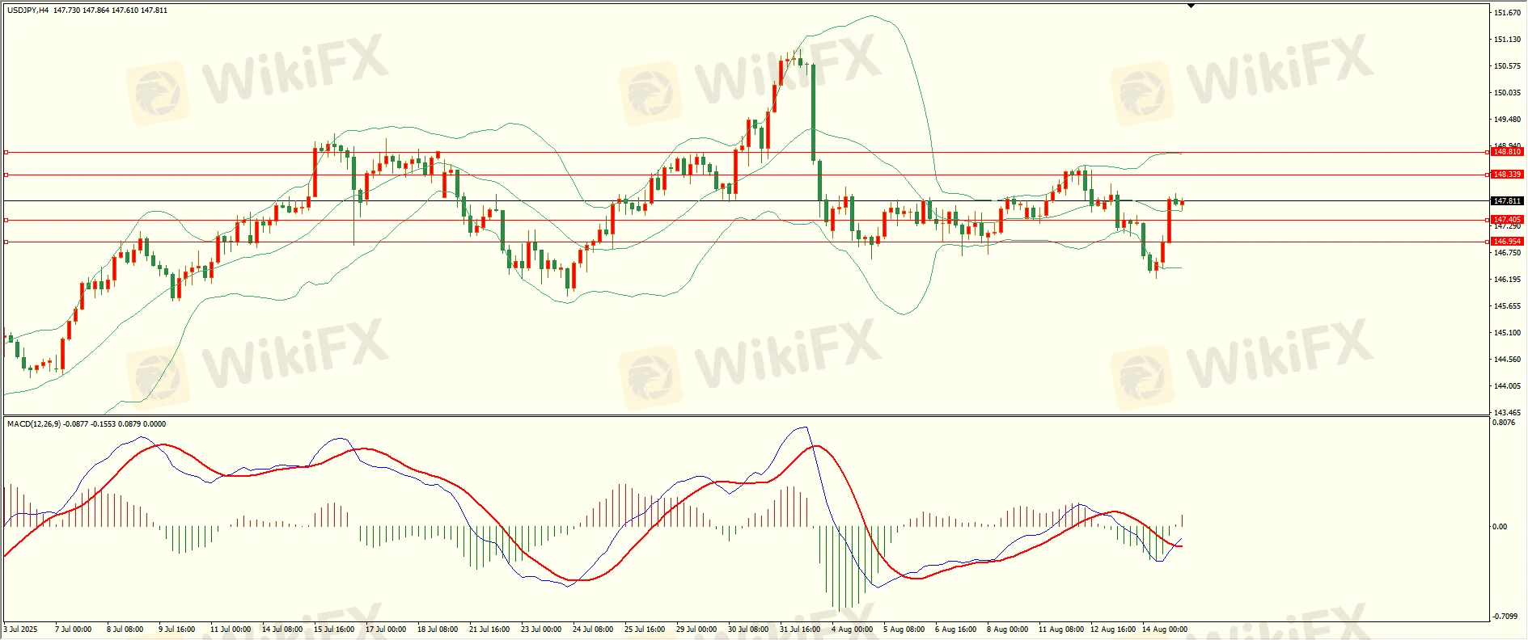Click the chart shift triangle marker at top
Viewport: 1528px width, 640px height.
[x=1191, y=6]
